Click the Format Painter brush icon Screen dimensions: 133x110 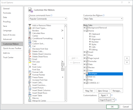point(30,75)
